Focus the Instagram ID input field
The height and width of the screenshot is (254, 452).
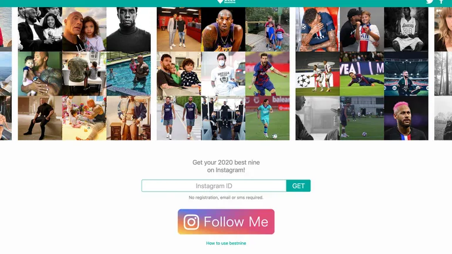214,186
